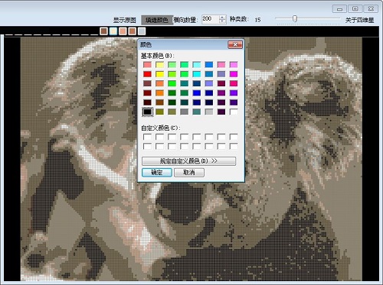The width and height of the screenshot is (383, 285).
Task: Pick the black swatch in basic colors
Action: pos(147,112)
